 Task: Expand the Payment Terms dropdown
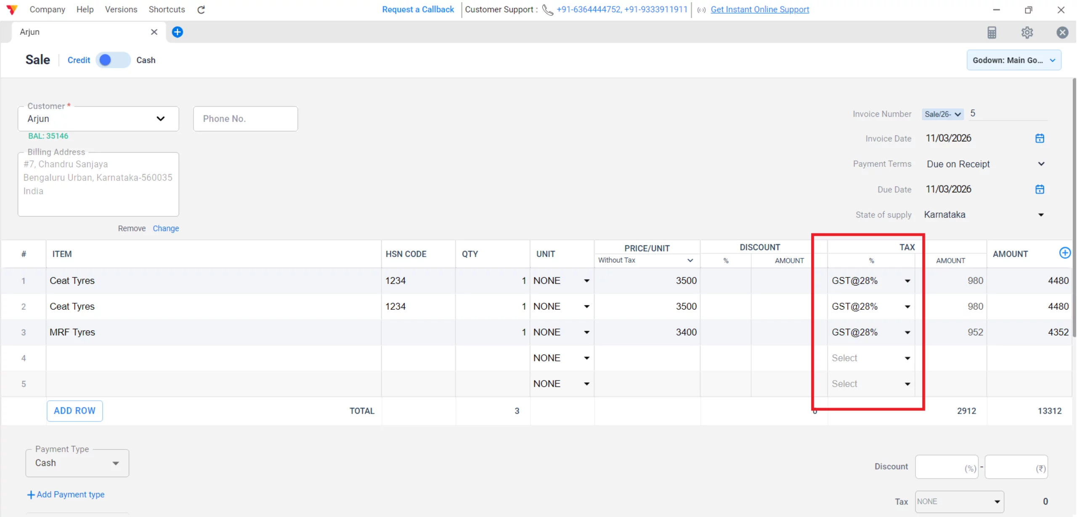click(x=1041, y=164)
